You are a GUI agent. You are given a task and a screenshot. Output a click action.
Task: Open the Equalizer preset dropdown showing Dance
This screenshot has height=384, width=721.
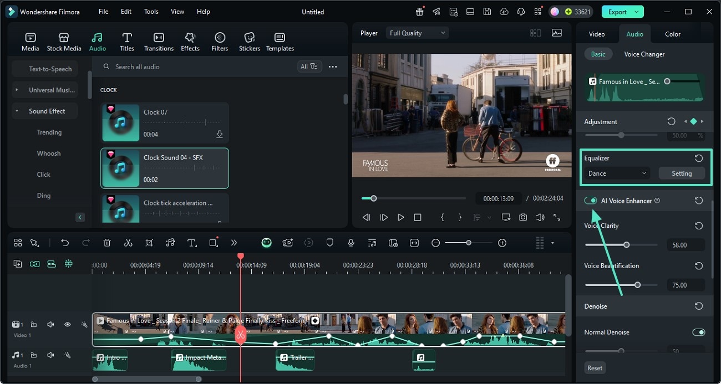pos(617,173)
